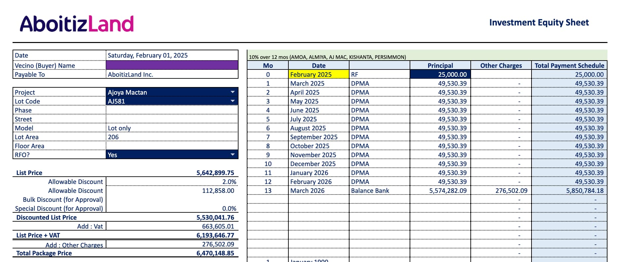This screenshot has width=625, height=262.
Task: Select the 'March 2025' date cell
Action: (x=318, y=83)
